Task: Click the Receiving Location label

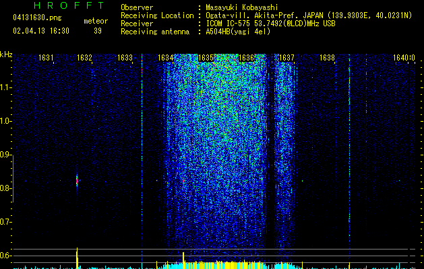Action: 157,15
